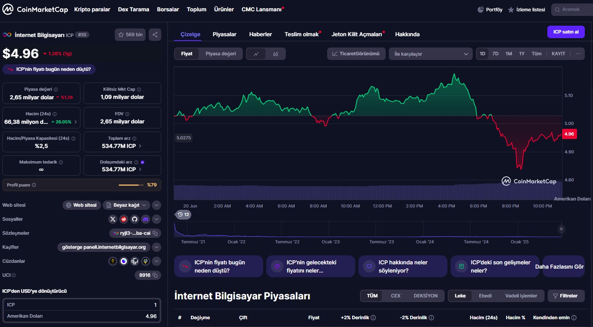
Task: Click ICP'nin fiyatı bugün neden düştü pill
Action: pyautogui.click(x=49, y=69)
